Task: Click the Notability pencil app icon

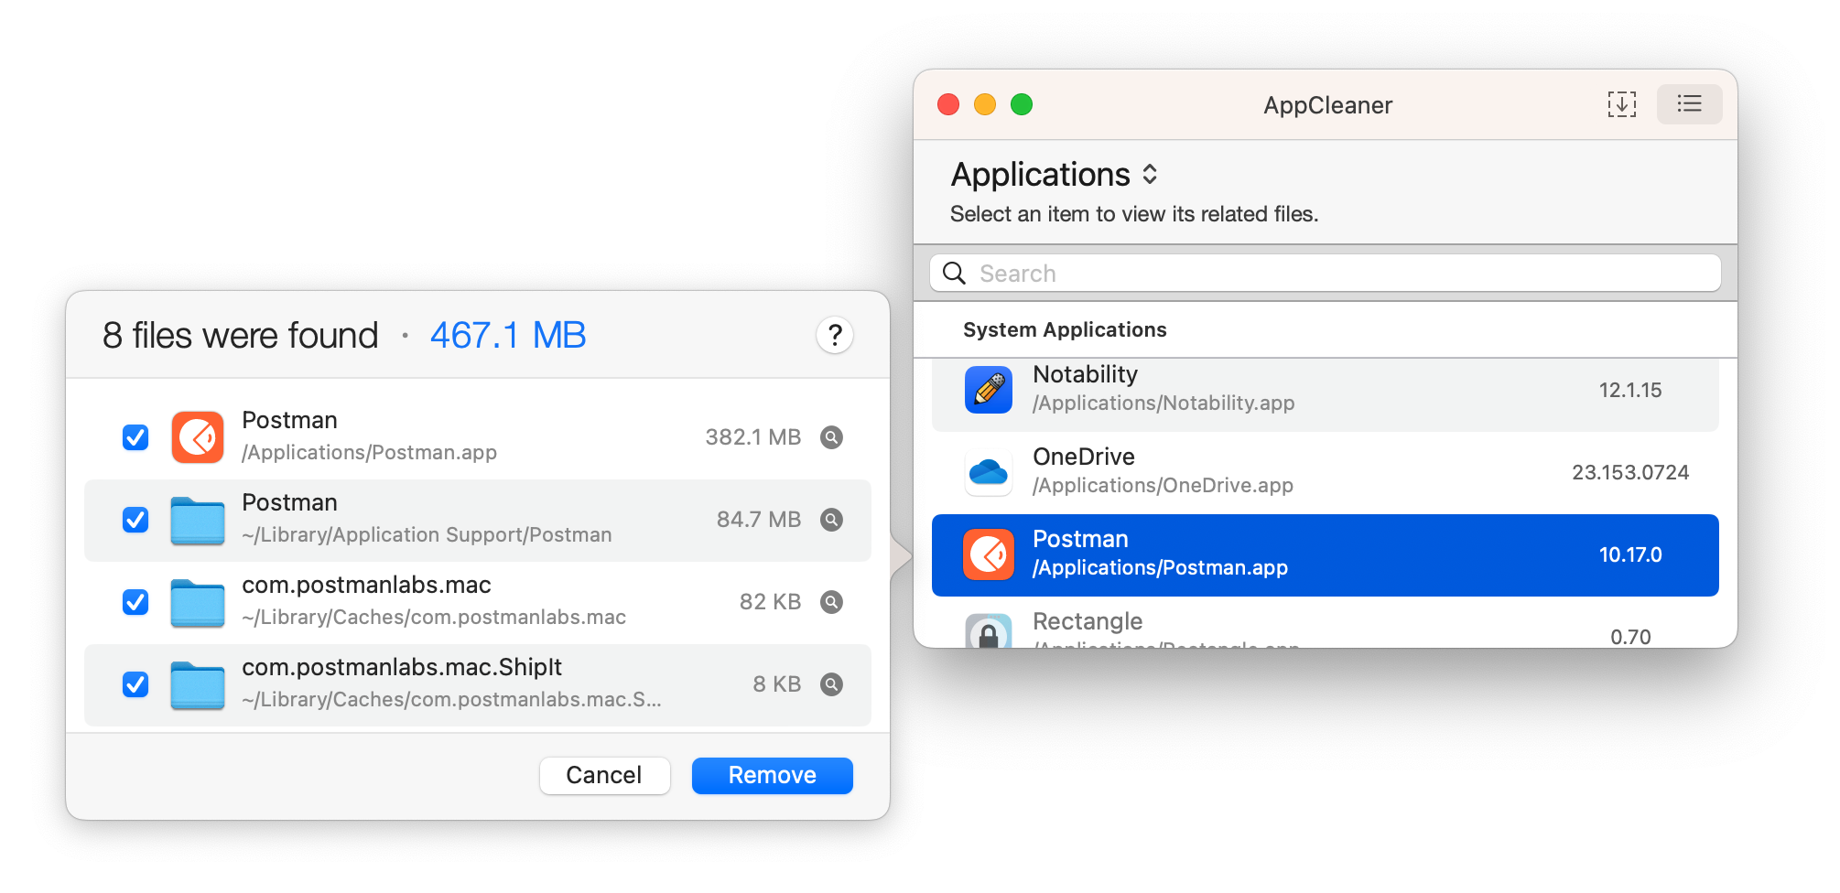Action: (x=989, y=390)
